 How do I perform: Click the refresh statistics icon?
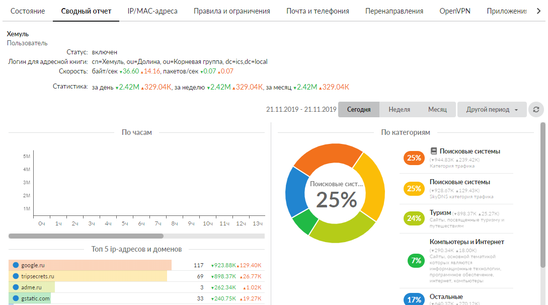click(x=536, y=110)
